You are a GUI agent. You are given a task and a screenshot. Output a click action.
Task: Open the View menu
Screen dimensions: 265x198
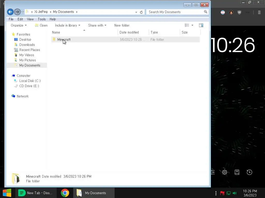coord(30,19)
